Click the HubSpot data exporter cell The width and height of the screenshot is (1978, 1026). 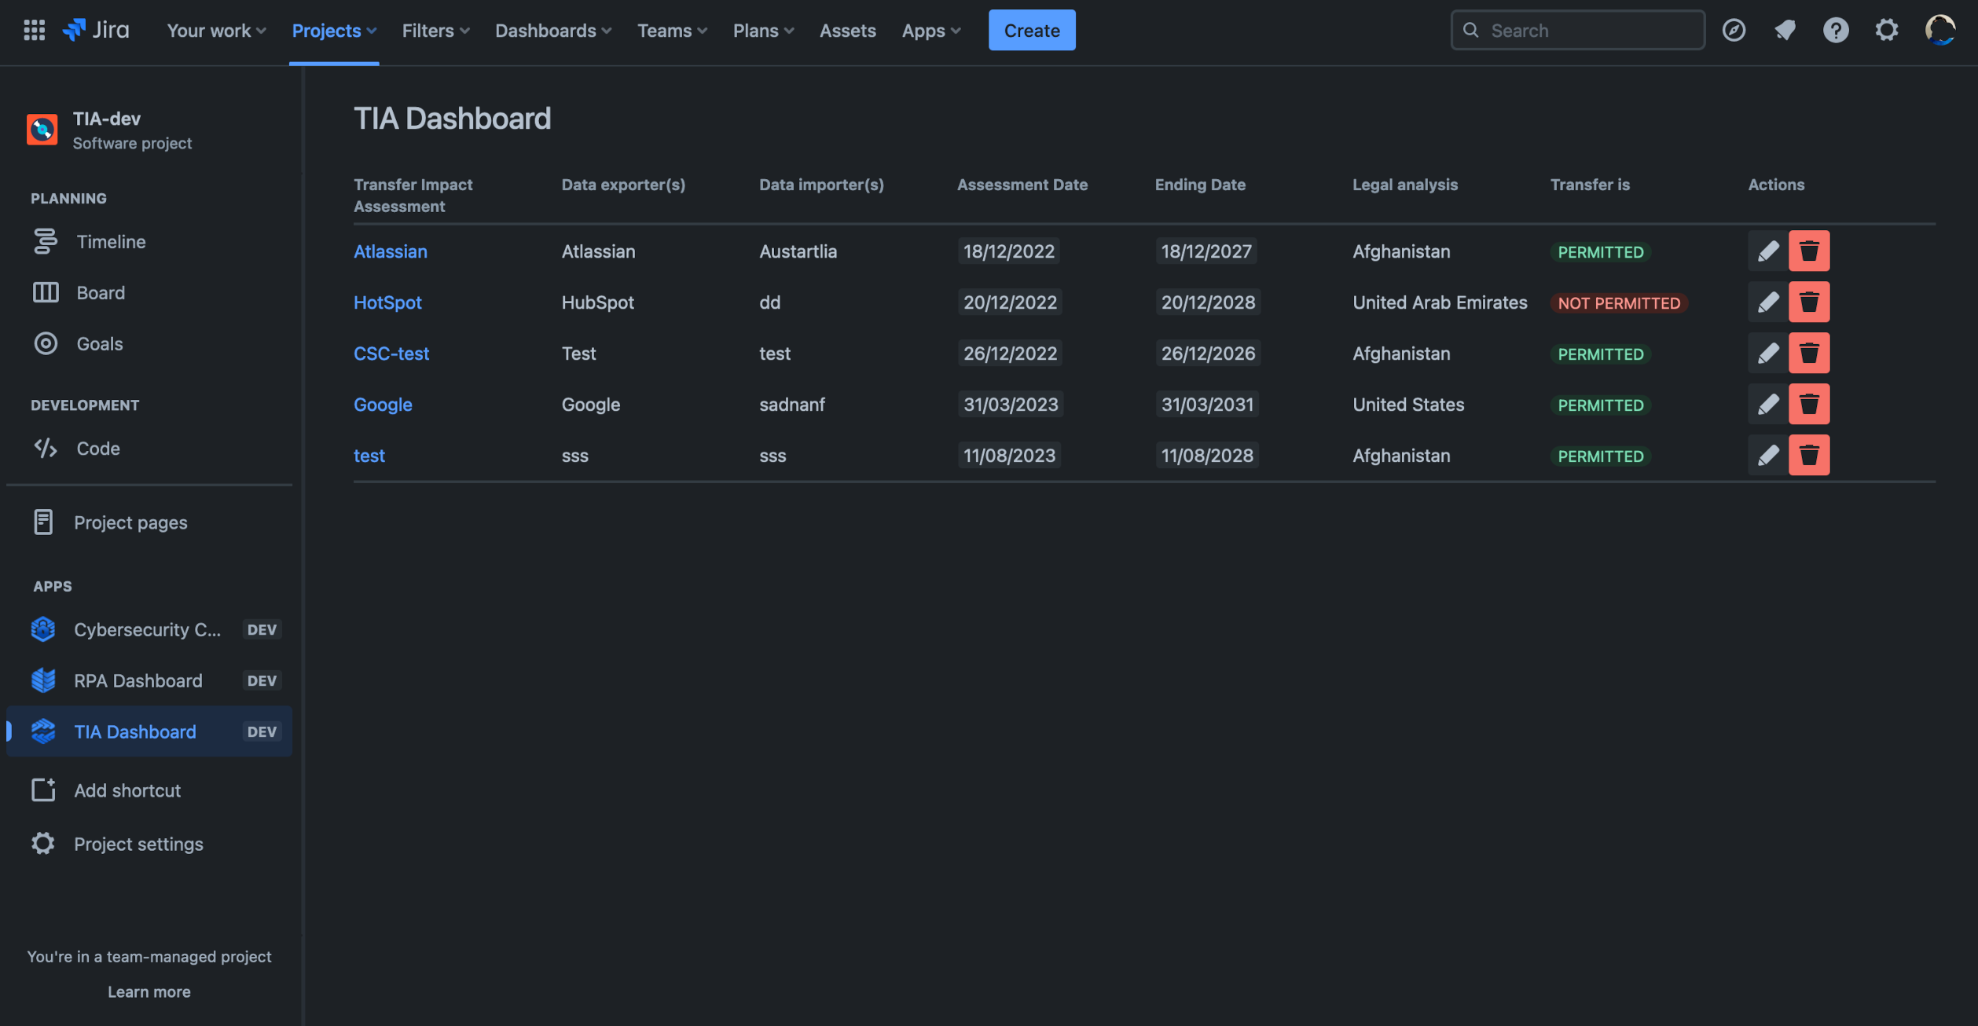pyautogui.click(x=597, y=302)
